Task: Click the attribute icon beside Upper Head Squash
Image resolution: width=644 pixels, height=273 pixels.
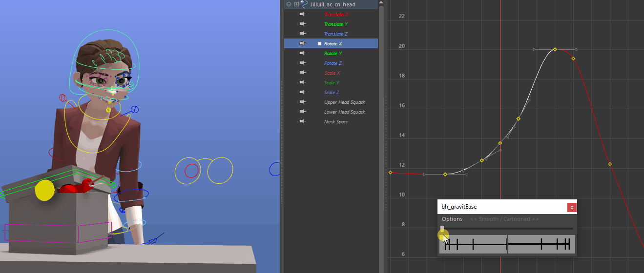Action: (303, 102)
